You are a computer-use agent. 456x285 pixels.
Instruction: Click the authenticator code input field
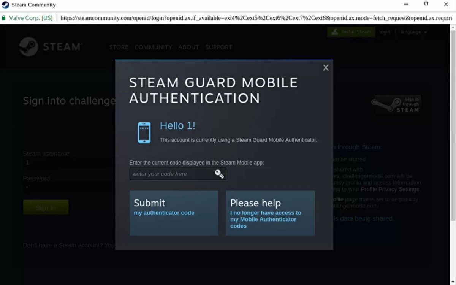[x=178, y=174]
